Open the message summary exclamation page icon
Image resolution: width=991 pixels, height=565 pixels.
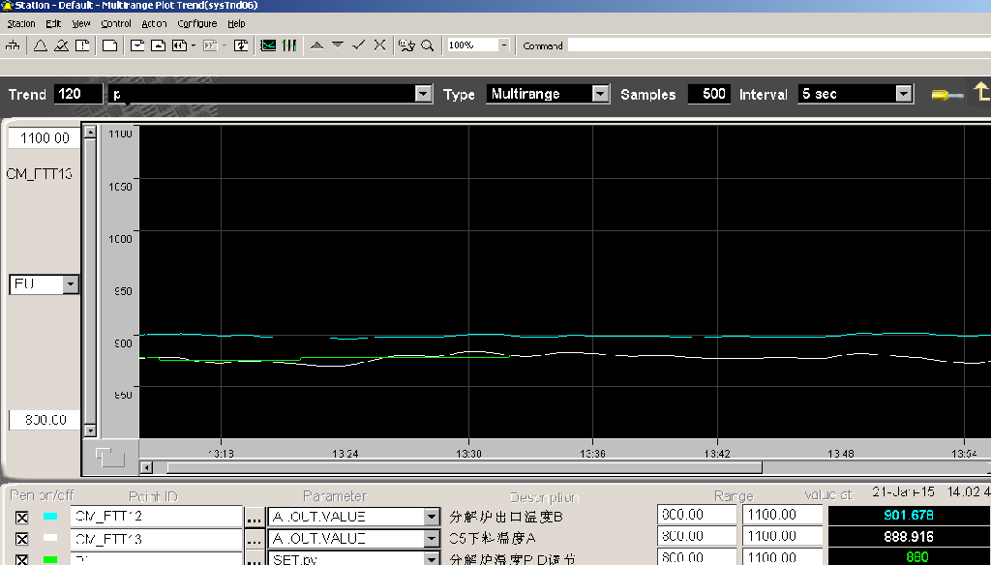82,45
